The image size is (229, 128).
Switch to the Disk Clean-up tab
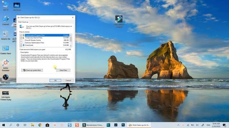pyautogui.click(x=23, y=22)
